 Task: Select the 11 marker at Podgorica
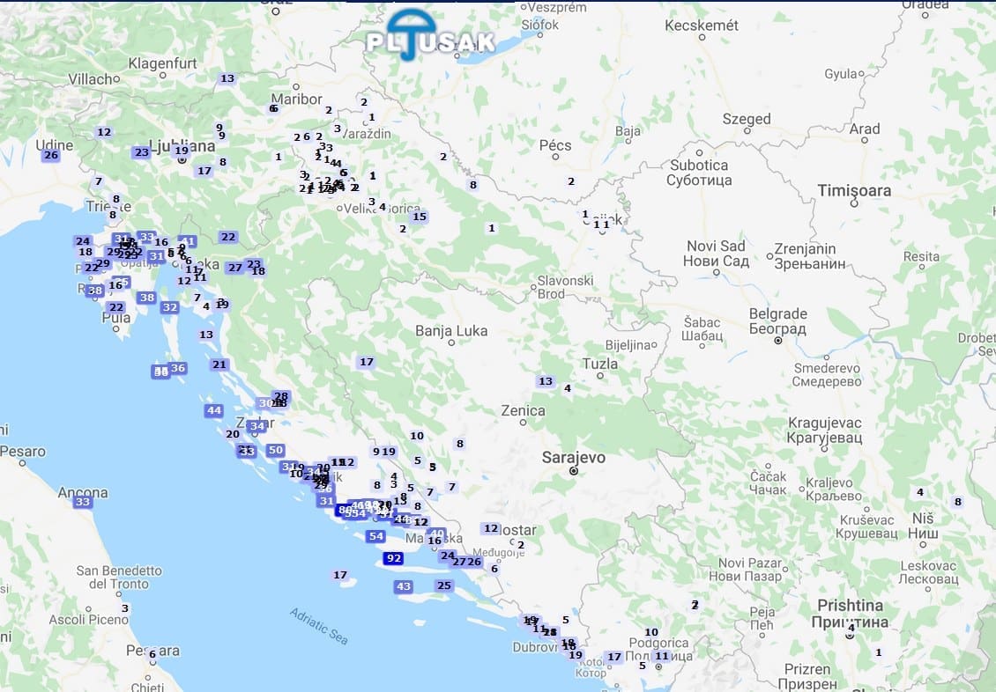coord(661,656)
